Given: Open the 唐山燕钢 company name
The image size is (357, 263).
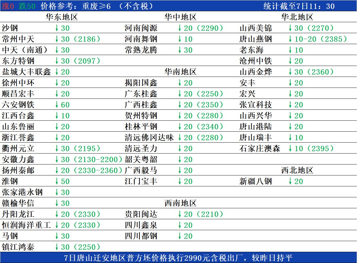Looking at the screenshot, I should (x=256, y=39).
